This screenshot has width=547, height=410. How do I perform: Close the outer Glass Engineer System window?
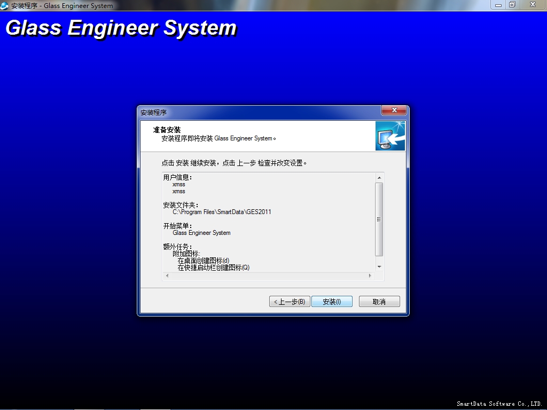point(533,5)
